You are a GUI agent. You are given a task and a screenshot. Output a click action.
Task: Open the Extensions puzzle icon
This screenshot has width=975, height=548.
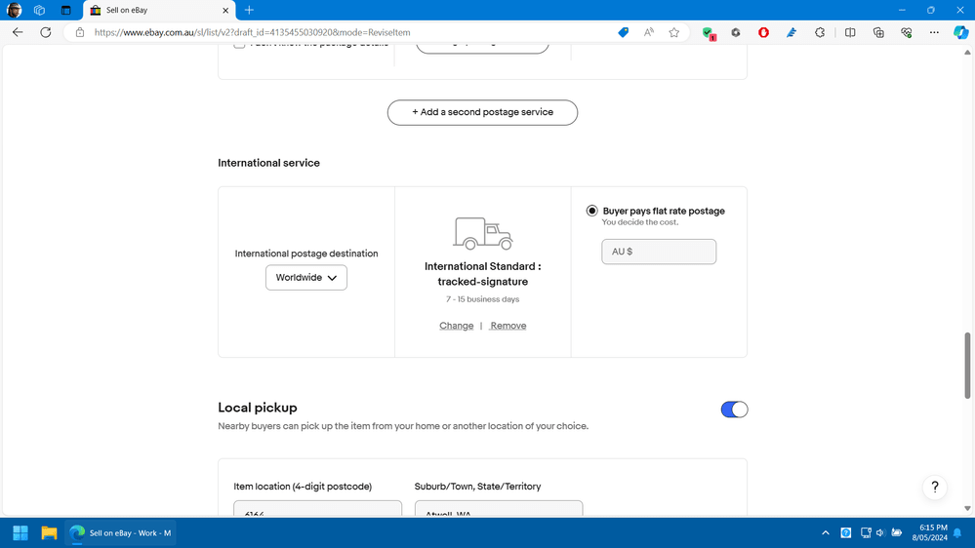[x=820, y=32]
